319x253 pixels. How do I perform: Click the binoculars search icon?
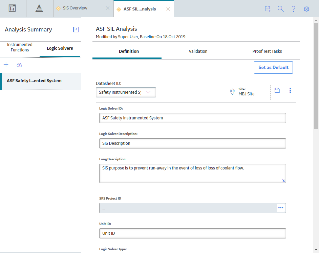pyautogui.click(x=19, y=65)
